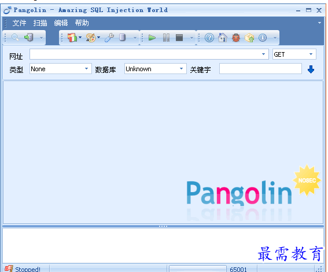The width and height of the screenshot is (328, 272).
Task: Click the database cylinder icon
Action: point(122,38)
